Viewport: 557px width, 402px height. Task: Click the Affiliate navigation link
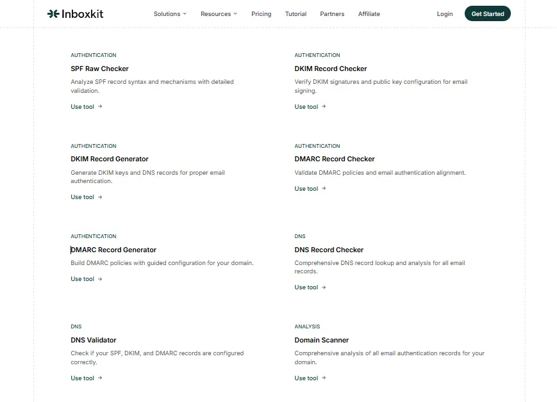(369, 13)
